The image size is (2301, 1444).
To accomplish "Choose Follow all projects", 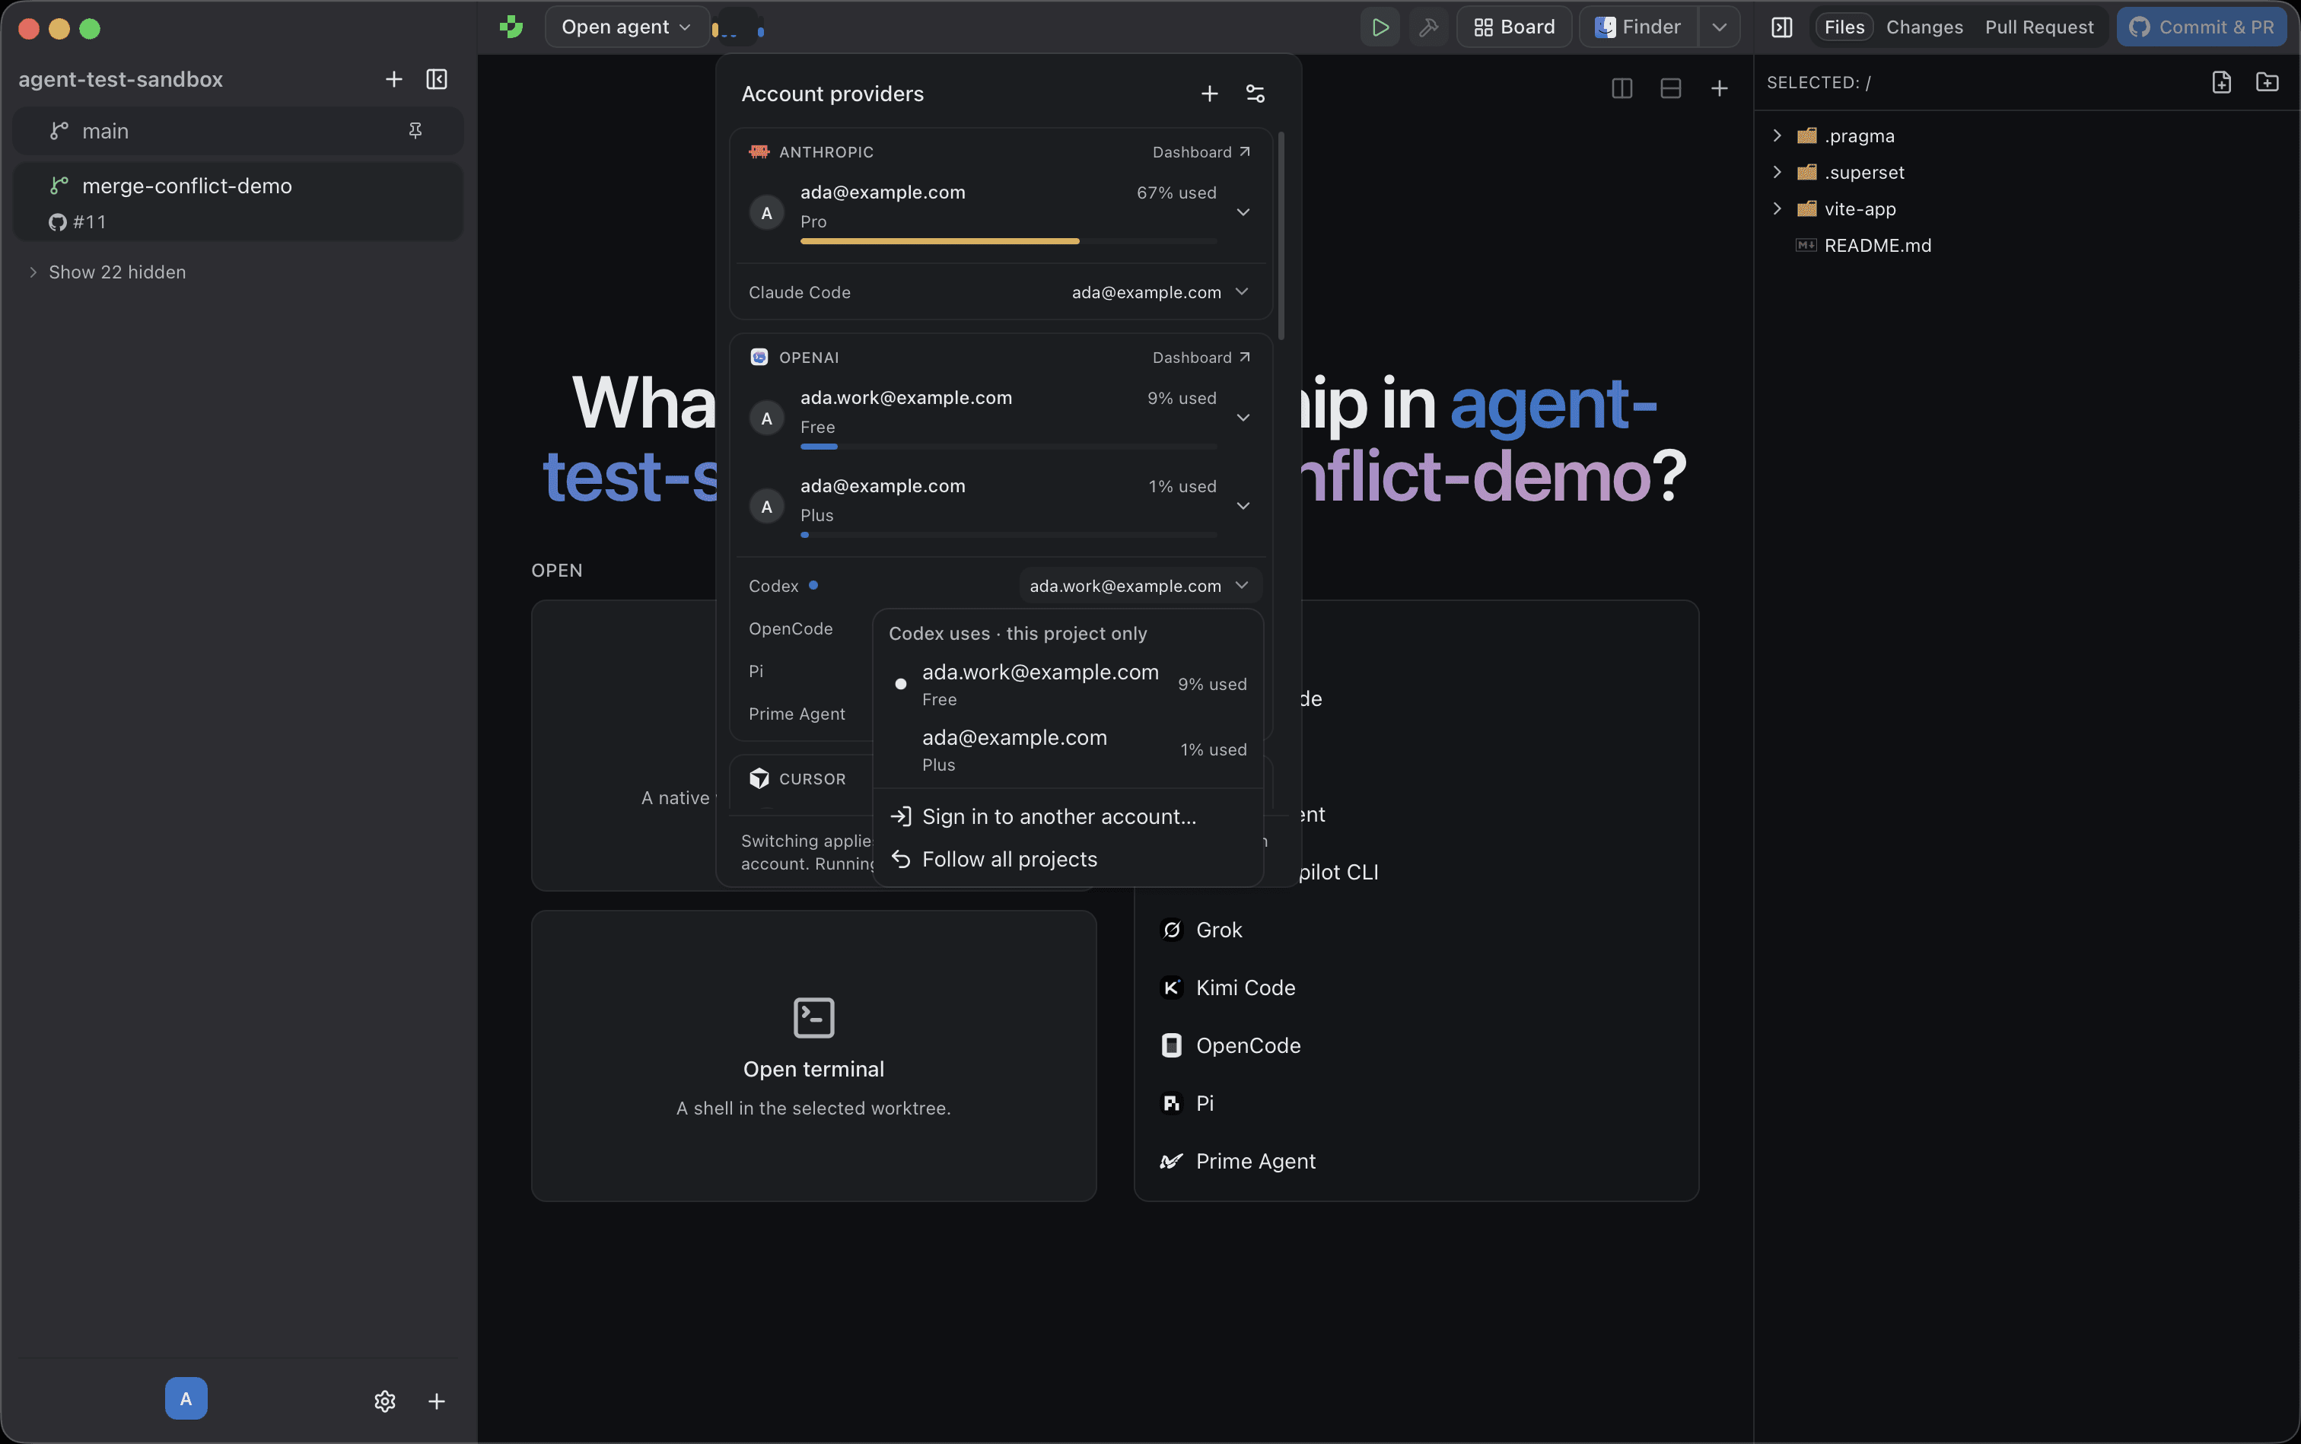I will tap(1069, 860).
